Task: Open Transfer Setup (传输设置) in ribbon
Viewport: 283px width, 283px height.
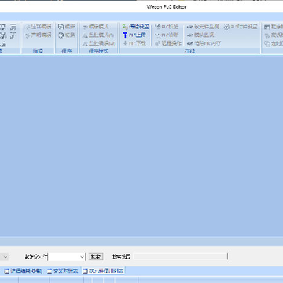Action: coord(135,27)
